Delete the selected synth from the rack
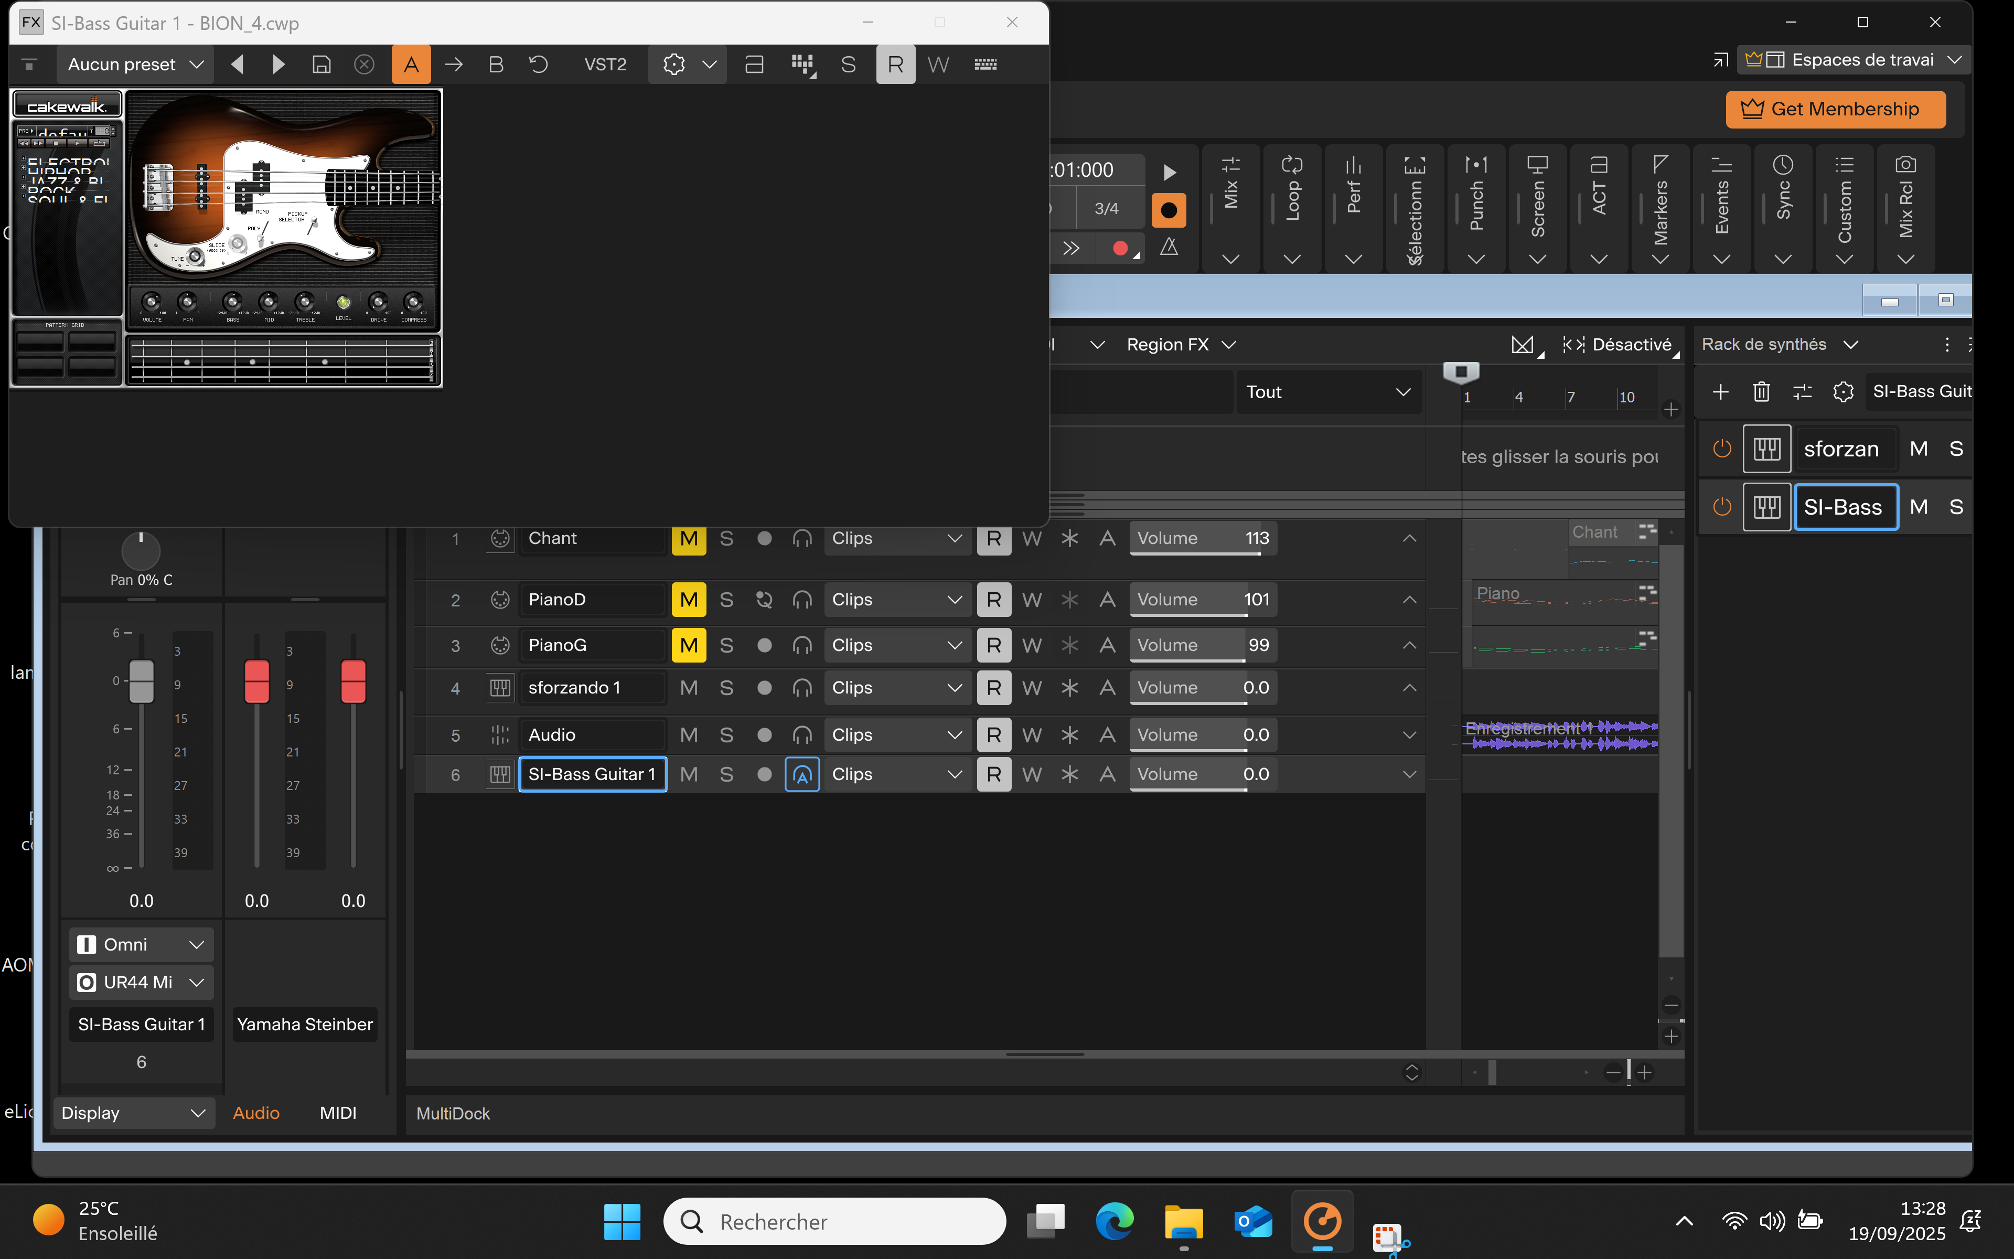 click(x=1761, y=391)
